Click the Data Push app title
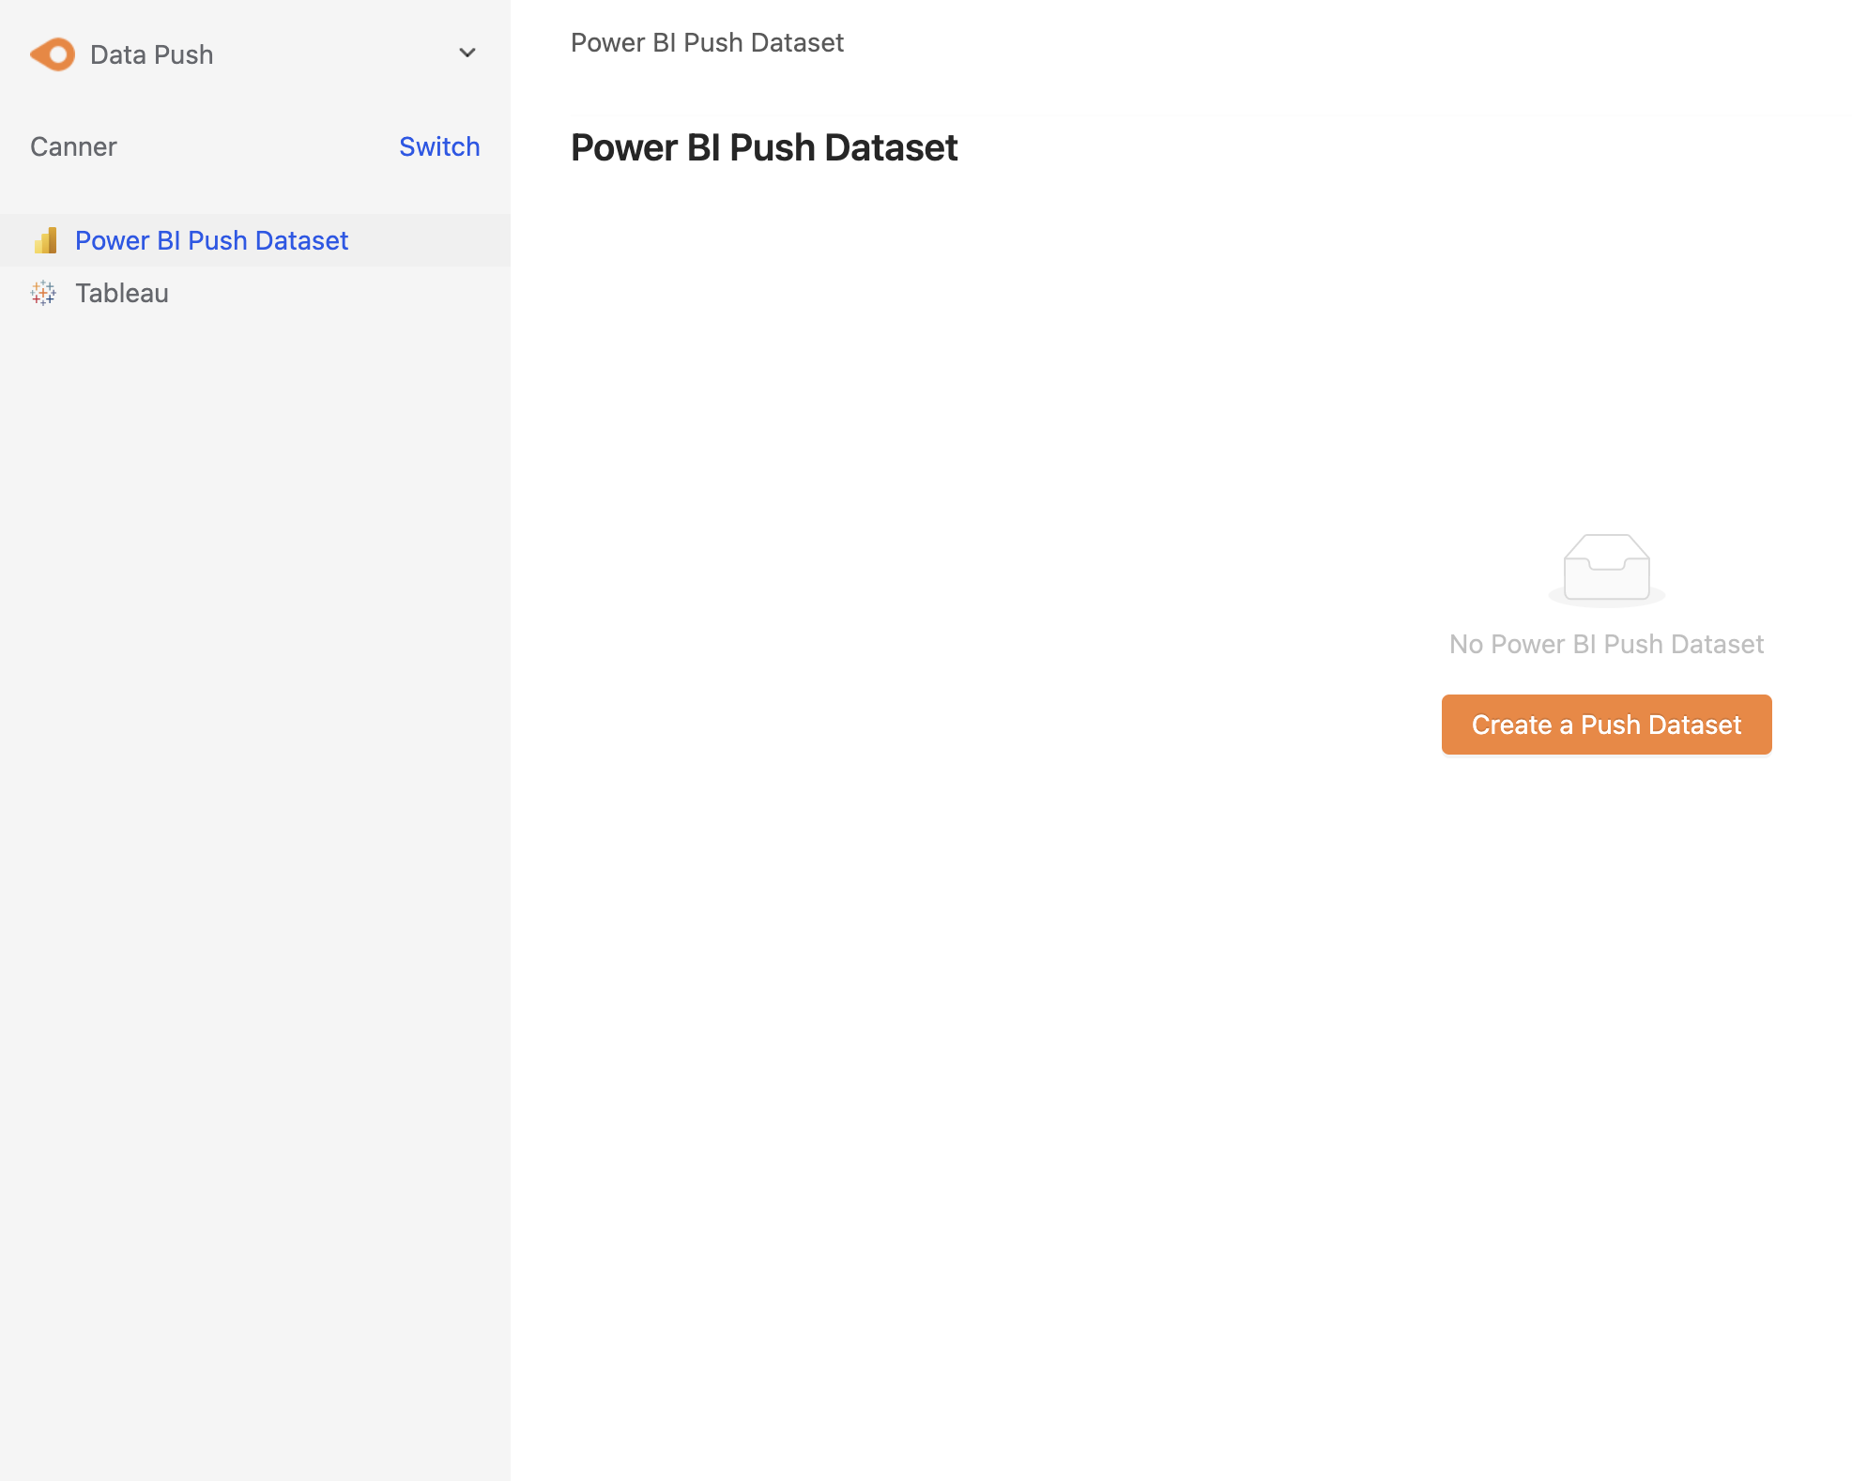The image size is (1852, 1481). [x=152, y=54]
